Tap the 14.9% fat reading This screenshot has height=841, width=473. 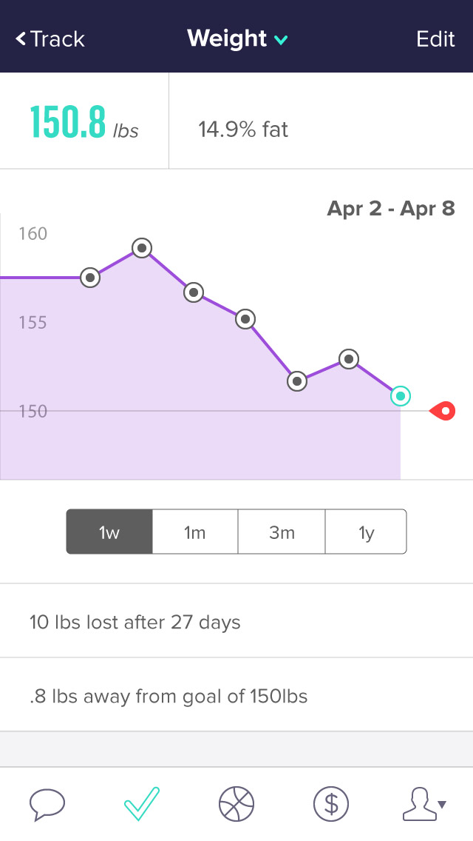tap(243, 130)
